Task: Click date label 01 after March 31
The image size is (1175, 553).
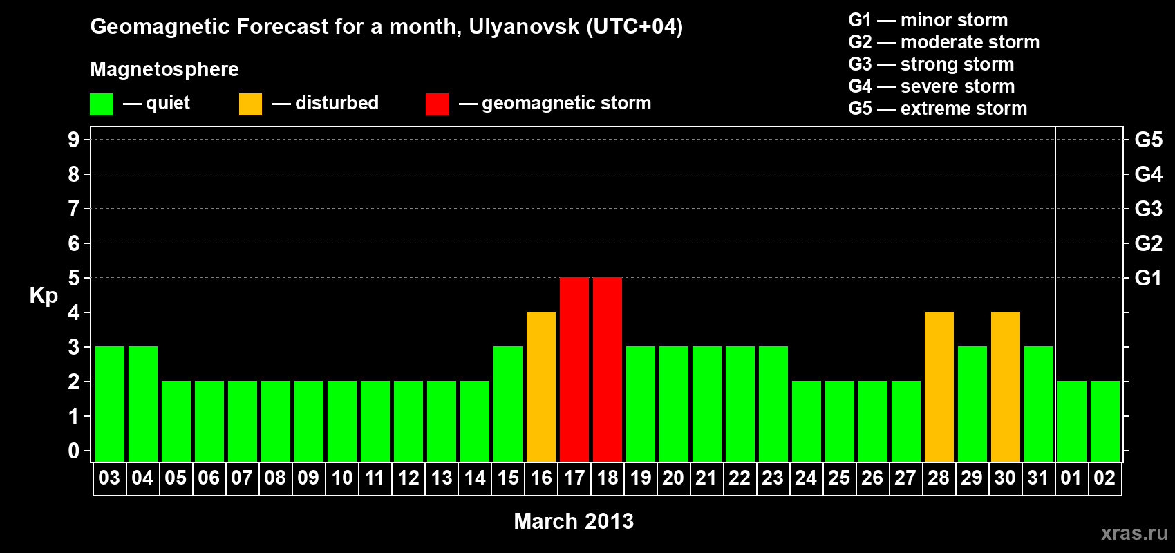Action: (x=1071, y=478)
